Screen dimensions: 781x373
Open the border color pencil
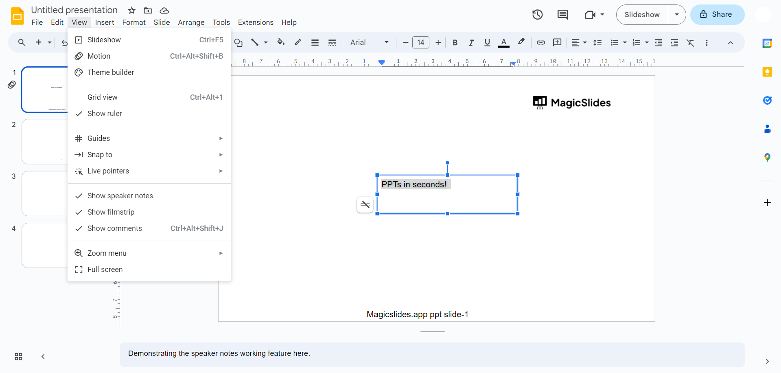[298, 42]
